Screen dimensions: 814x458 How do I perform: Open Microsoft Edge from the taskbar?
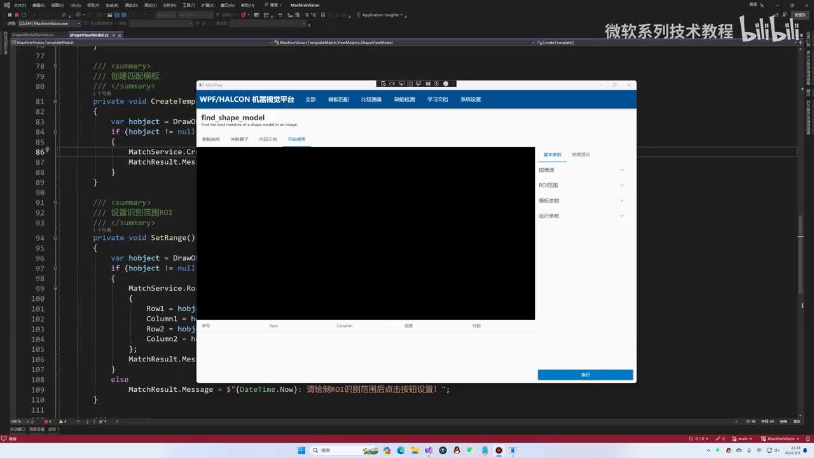coord(401,450)
